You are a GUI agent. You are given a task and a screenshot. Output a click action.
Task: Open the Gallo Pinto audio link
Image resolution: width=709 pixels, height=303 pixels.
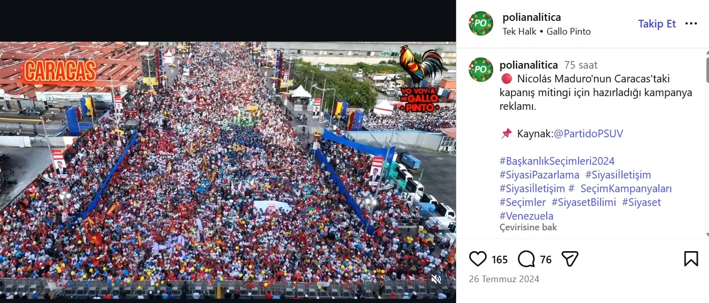pos(569,32)
